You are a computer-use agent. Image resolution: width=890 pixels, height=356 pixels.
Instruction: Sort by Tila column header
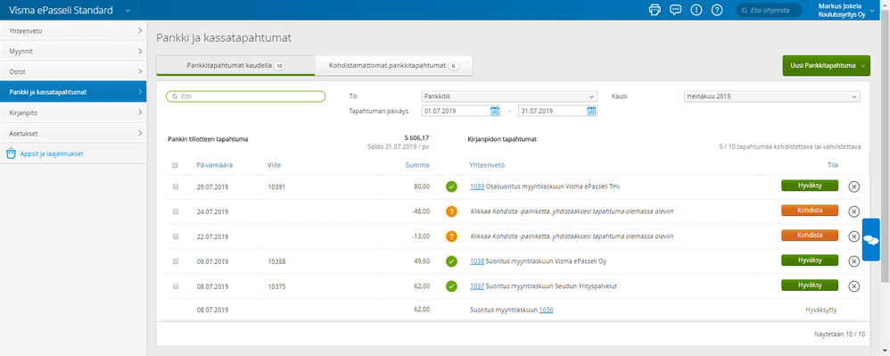coord(833,165)
